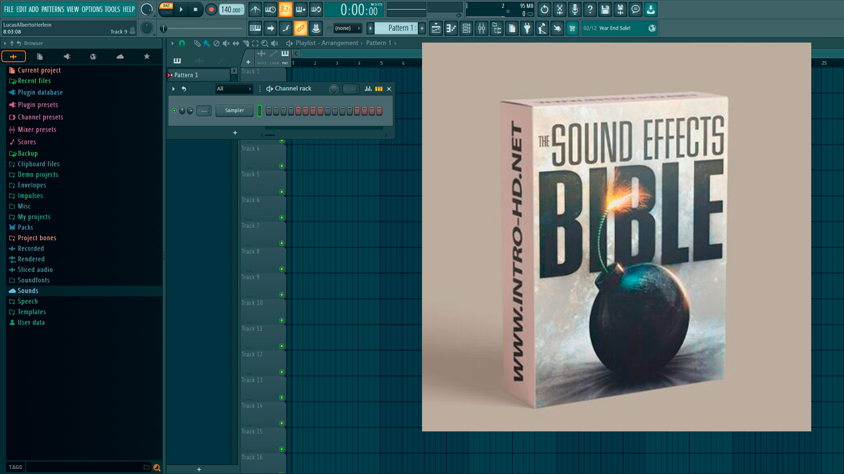This screenshot has height=474, width=844.
Task: Click the undo history icon
Action: pos(544,9)
